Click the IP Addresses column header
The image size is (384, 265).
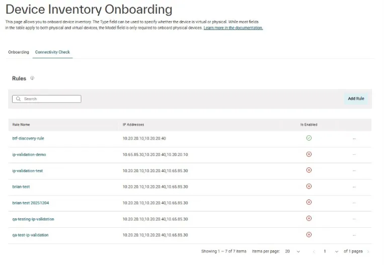(x=133, y=125)
